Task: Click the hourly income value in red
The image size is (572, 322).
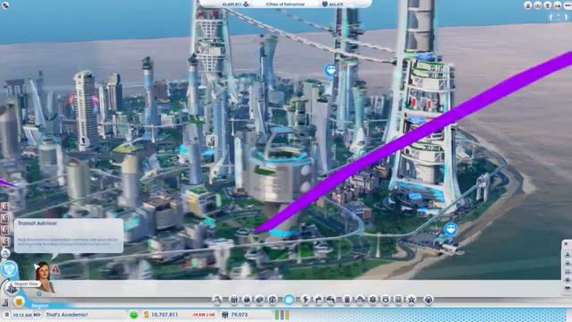Action: [x=203, y=314]
